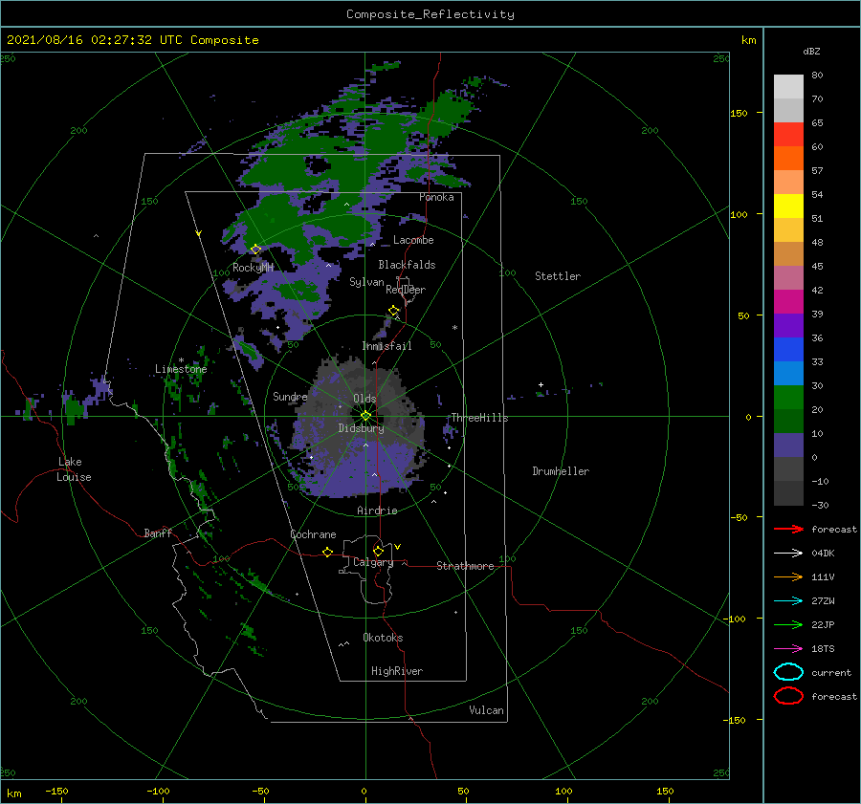Select the royal blue swatch in dBZ legend
This screenshot has width=861, height=804.
[788, 350]
